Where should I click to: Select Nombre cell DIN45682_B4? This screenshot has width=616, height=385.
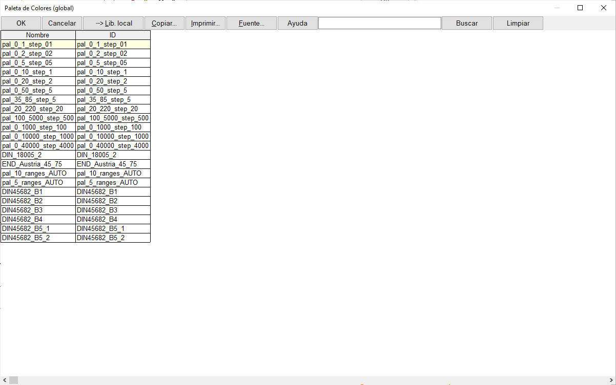(38, 220)
